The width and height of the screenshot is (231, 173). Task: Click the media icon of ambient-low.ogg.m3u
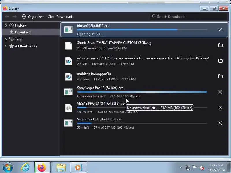(x=68, y=77)
